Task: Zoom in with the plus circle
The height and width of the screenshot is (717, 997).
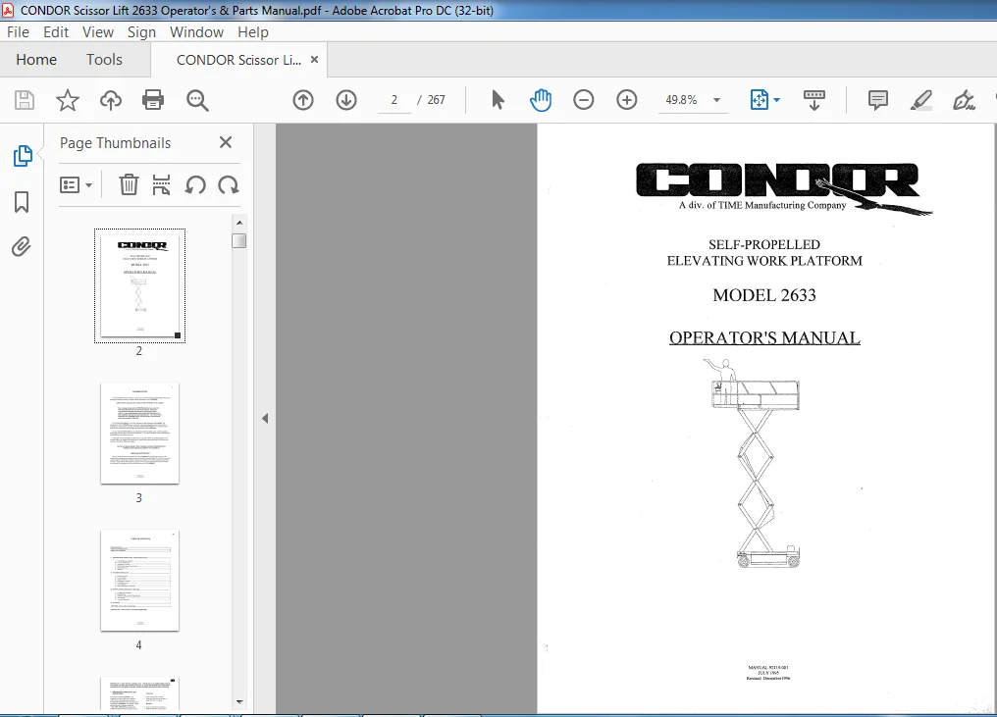Action: coord(627,100)
